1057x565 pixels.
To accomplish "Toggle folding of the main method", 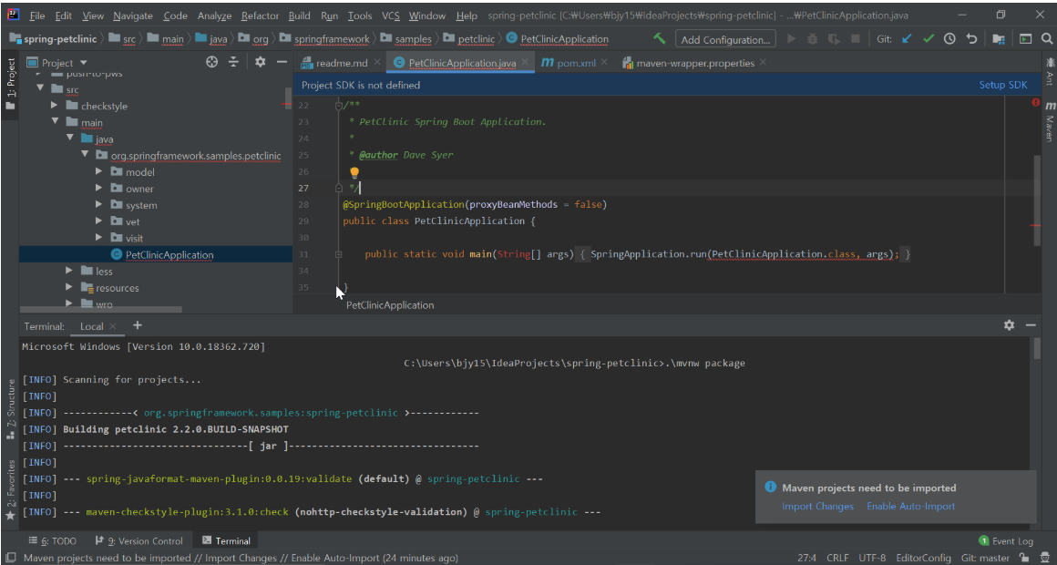I will tap(339, 254).
